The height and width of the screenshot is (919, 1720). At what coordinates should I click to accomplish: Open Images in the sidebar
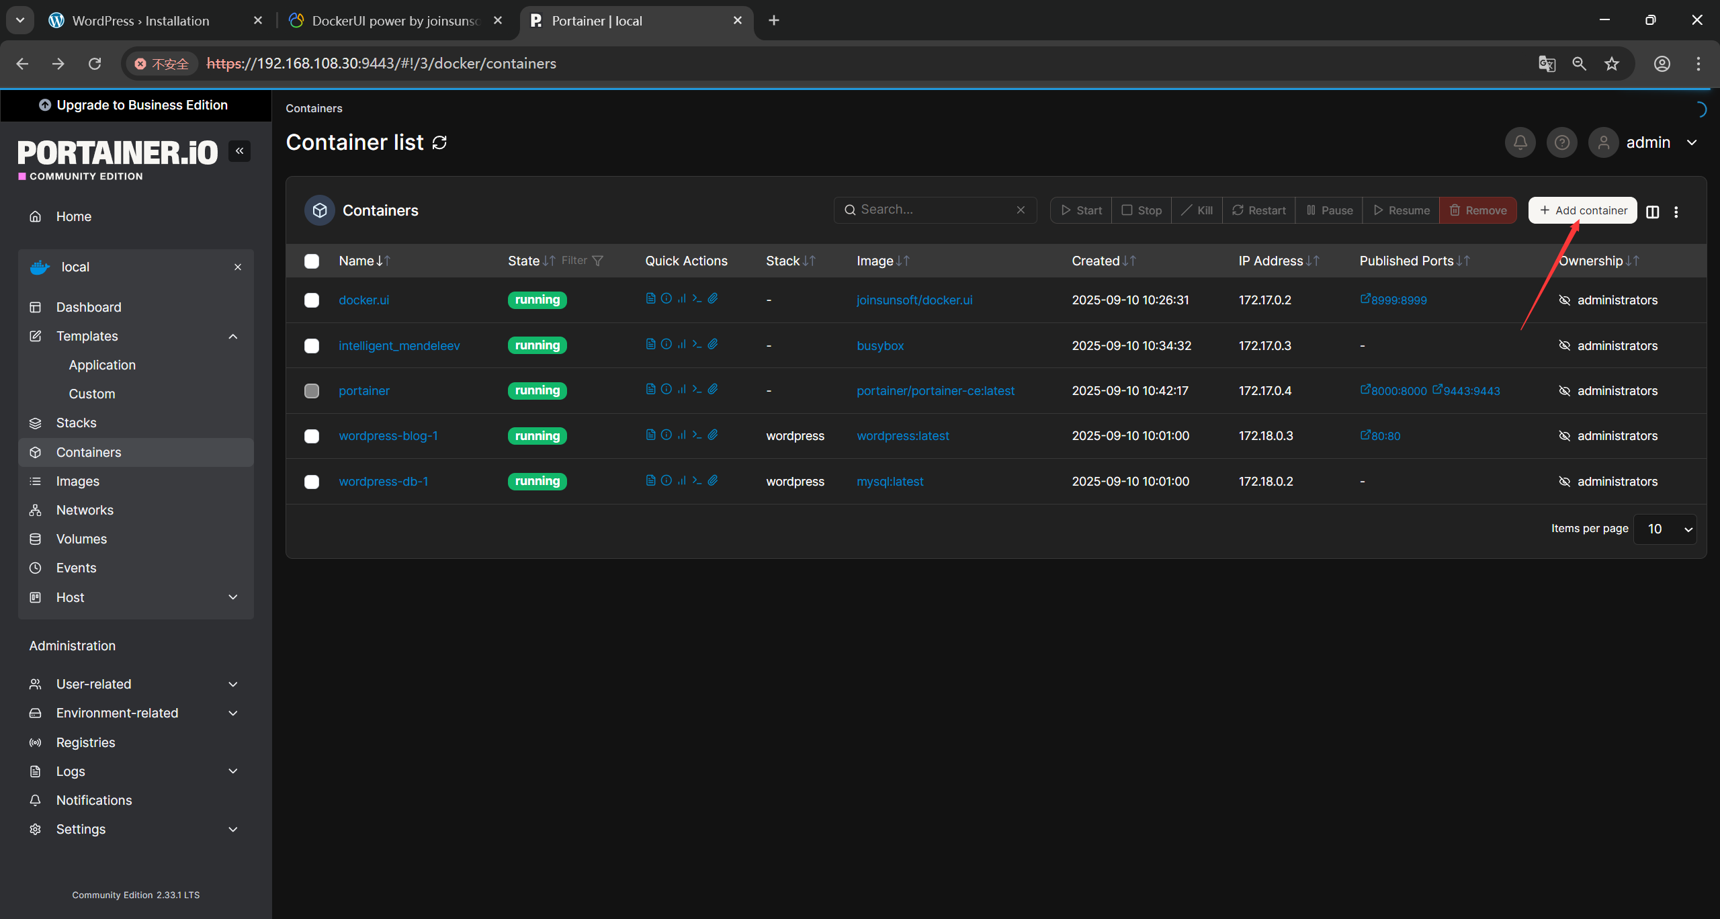[x=134, y=481]
